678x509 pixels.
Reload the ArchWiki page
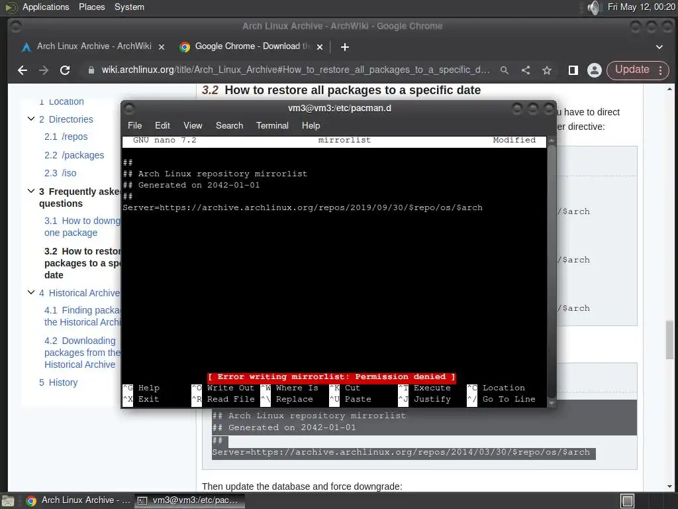[65, 70]
